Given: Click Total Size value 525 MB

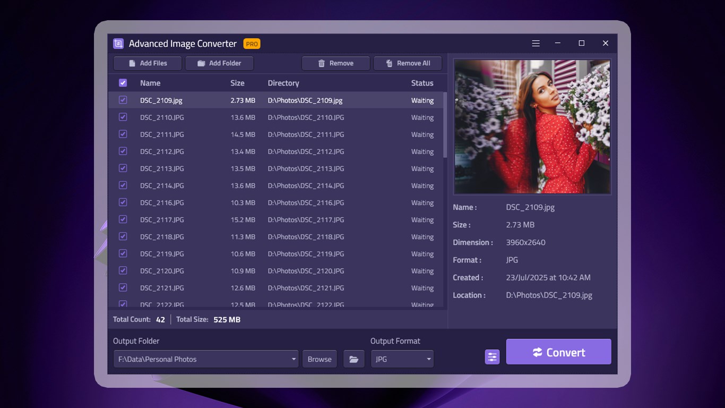Looking at the screenshot, I should click(x=227, y=320).
